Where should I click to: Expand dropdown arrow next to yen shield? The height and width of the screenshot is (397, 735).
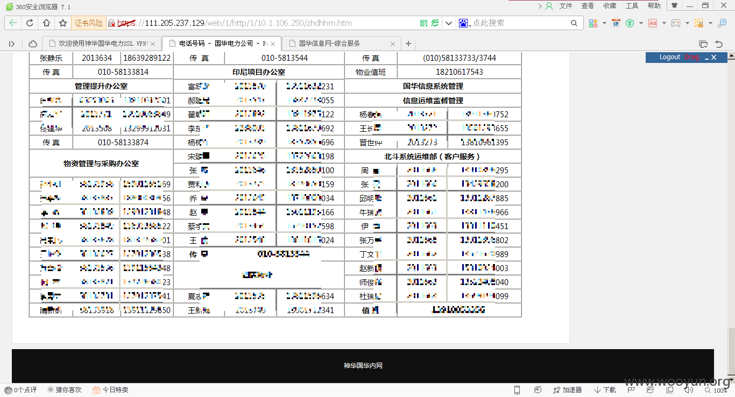641,23
